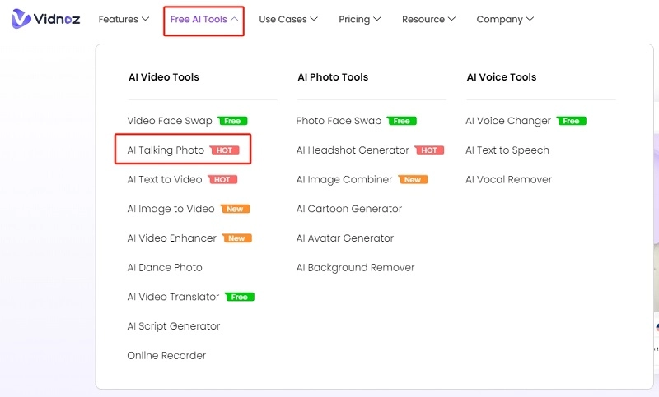Click the Free badge beside AI Video Translator
This screenshot has width=659, height=397.
pos(239,298)
